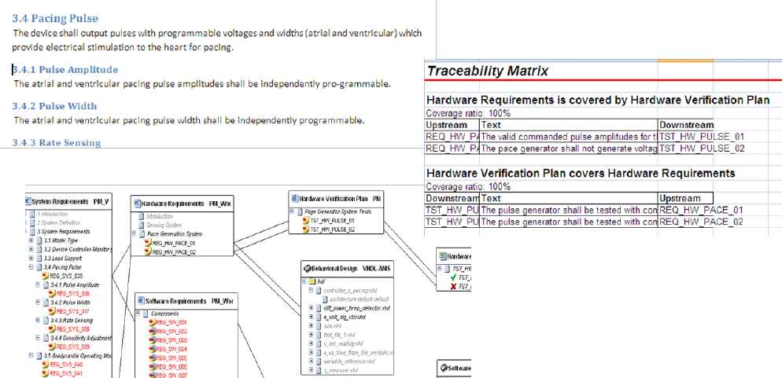Collapse the 3.5 Bradycardia Operating Mode node
The width and height of the screenshot is (782, 378).
(x=31, y=355)
